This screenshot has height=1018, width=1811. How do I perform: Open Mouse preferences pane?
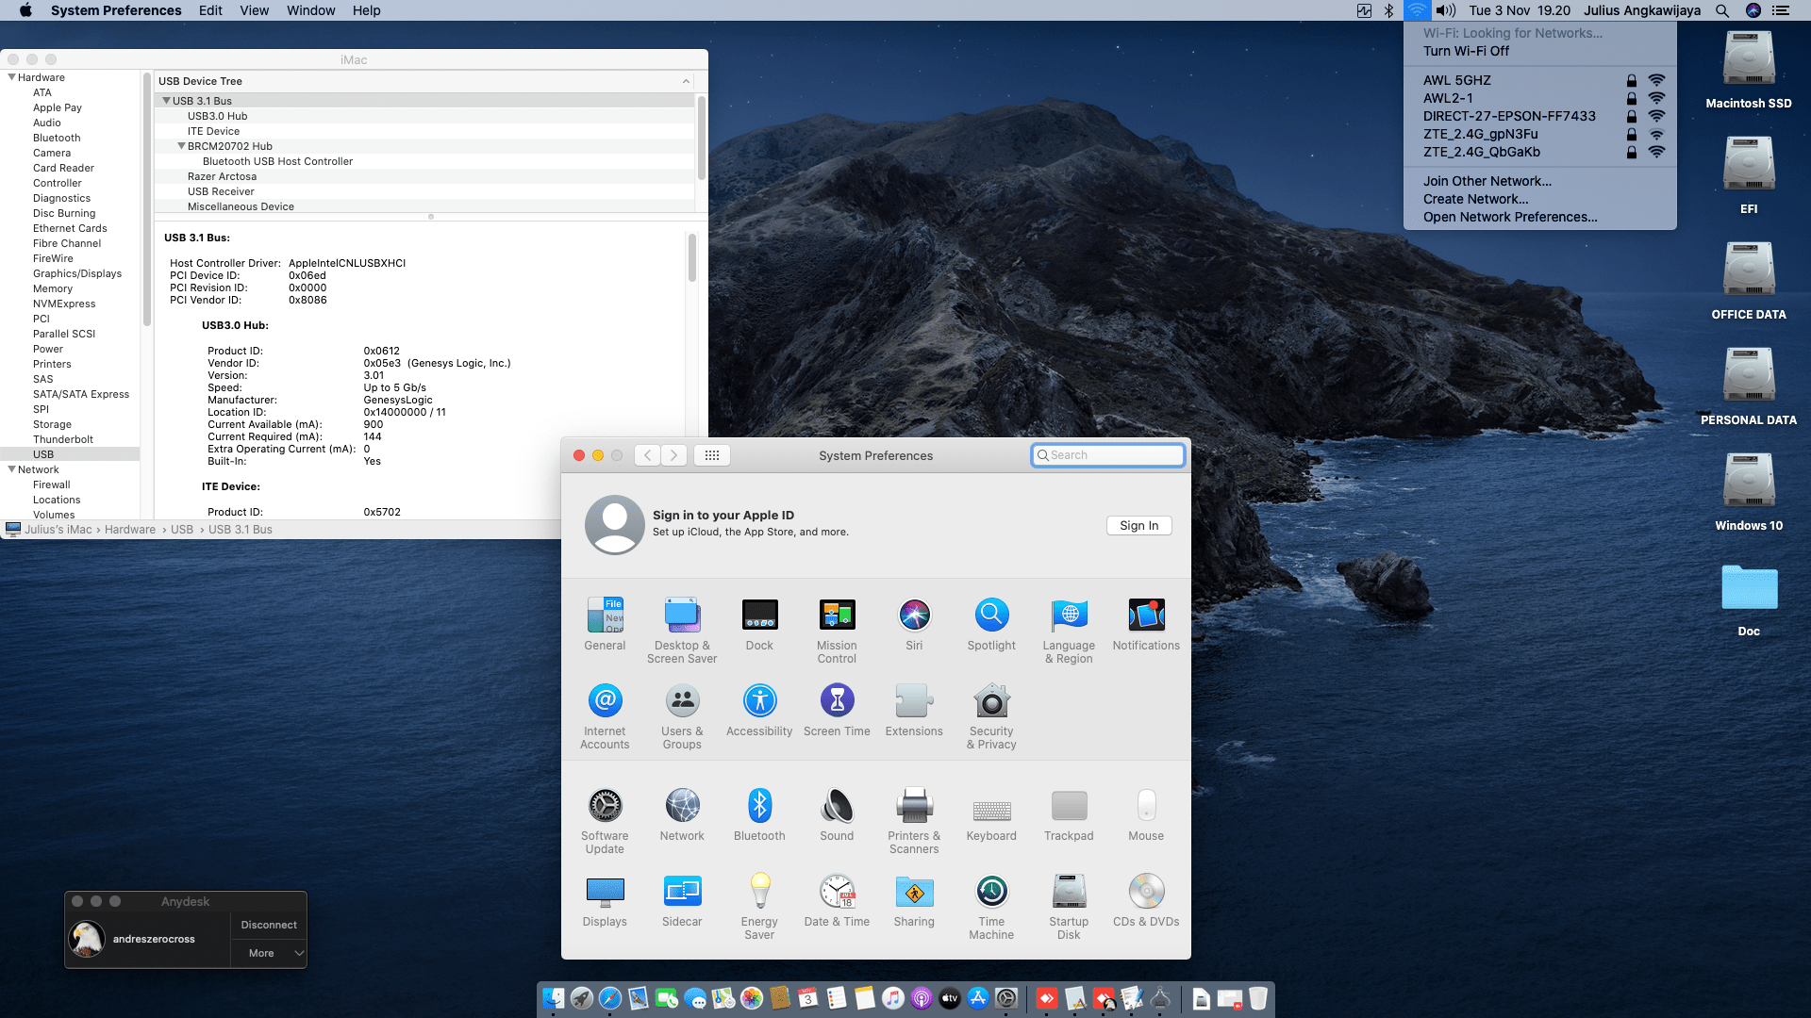1146,814
